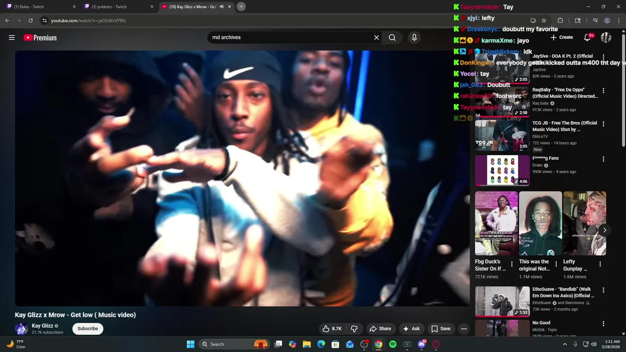Share the video
This screenshot has width=626, height=352.
point(380,329)
